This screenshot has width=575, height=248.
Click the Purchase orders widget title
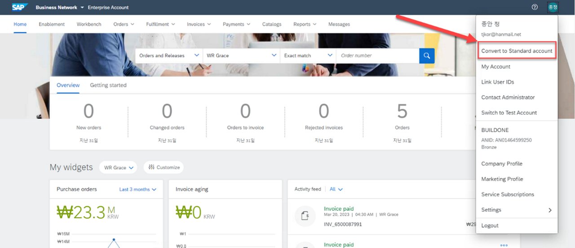[x=77, y=189]
